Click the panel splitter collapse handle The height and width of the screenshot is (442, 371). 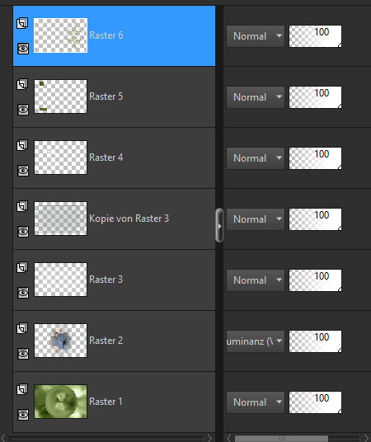[219, 225]
